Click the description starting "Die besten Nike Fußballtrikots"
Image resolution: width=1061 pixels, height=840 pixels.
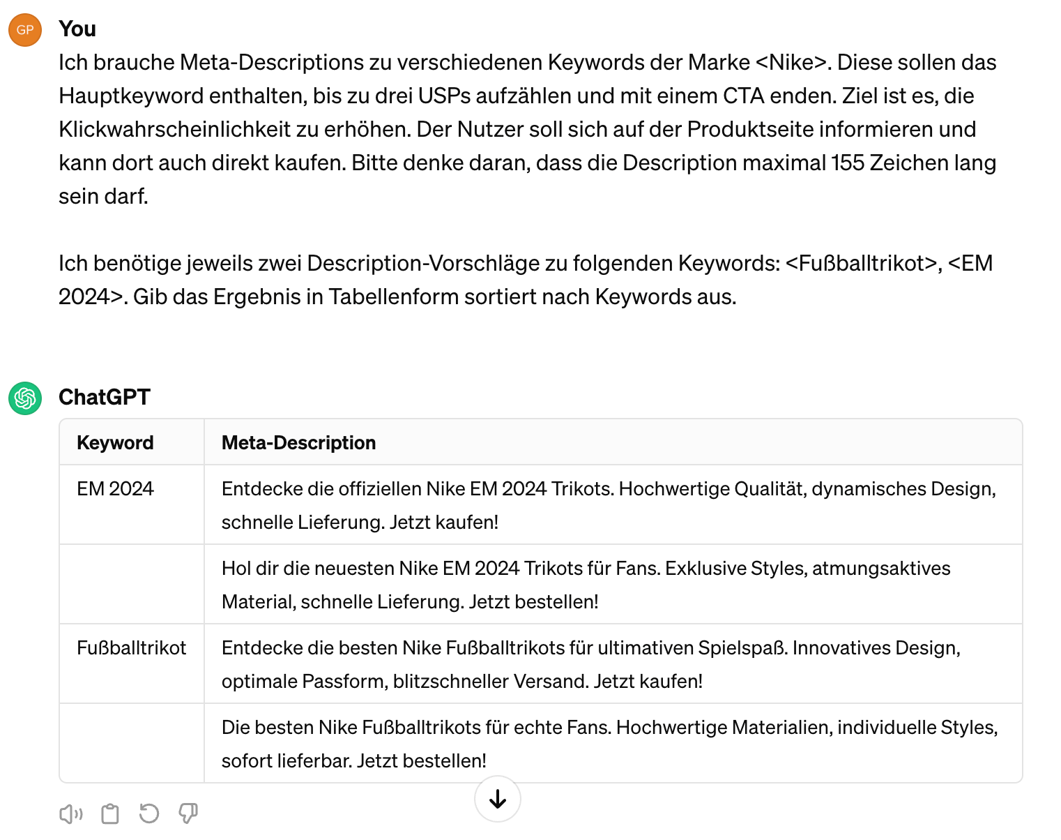click(x=609, y=744)
